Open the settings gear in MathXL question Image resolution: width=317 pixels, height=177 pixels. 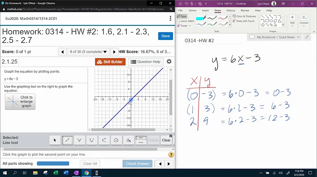pos(169,61)
